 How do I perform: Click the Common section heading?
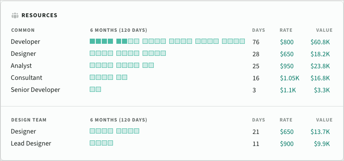[x=23, y=30]
